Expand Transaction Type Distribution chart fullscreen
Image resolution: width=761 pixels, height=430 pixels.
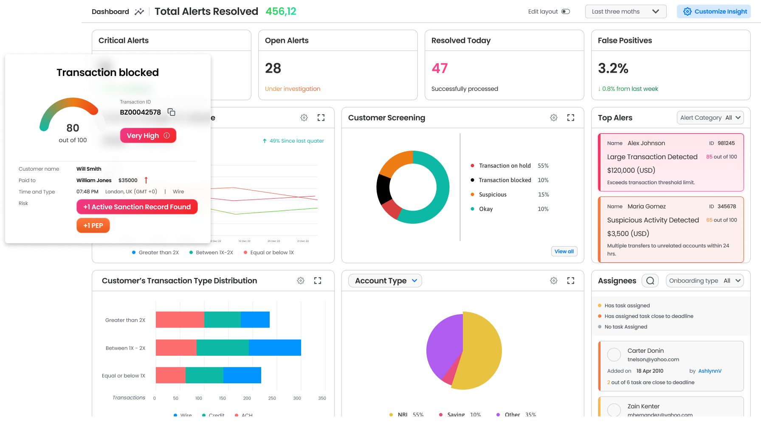pyautogui.click(x=318, y=281)
